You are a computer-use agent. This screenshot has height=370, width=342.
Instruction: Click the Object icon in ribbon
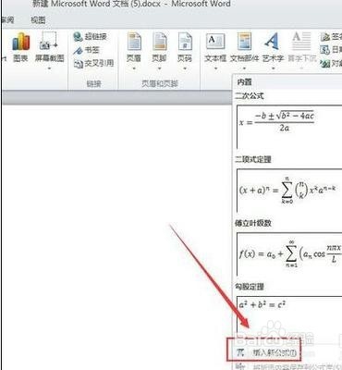[325, 63]
